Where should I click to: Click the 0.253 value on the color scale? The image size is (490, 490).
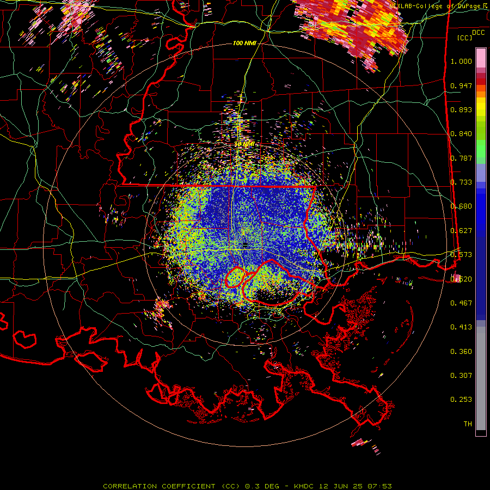[x=461, y=400]
